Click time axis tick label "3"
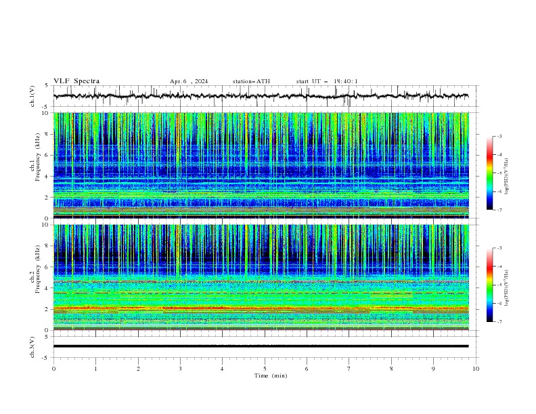Screen dimensions: 536x414 click(180, 369)
